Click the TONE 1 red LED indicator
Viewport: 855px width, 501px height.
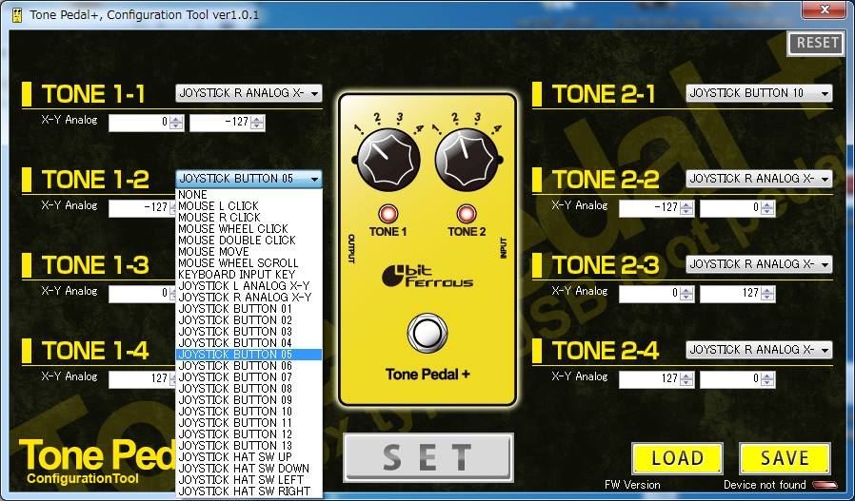click(388, 214)
